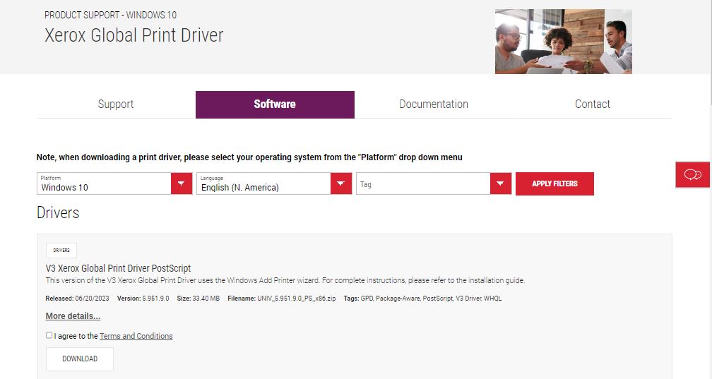Click the Product Support - Windows 10 label
Screen dimensions: 712x379
pyautogui.click(x=110, y=15)
